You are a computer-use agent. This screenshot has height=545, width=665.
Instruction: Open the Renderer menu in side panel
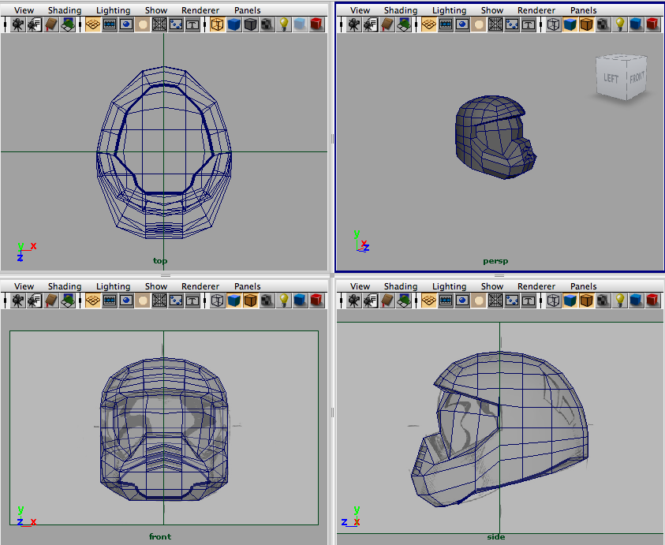click(x=536, y=286)
